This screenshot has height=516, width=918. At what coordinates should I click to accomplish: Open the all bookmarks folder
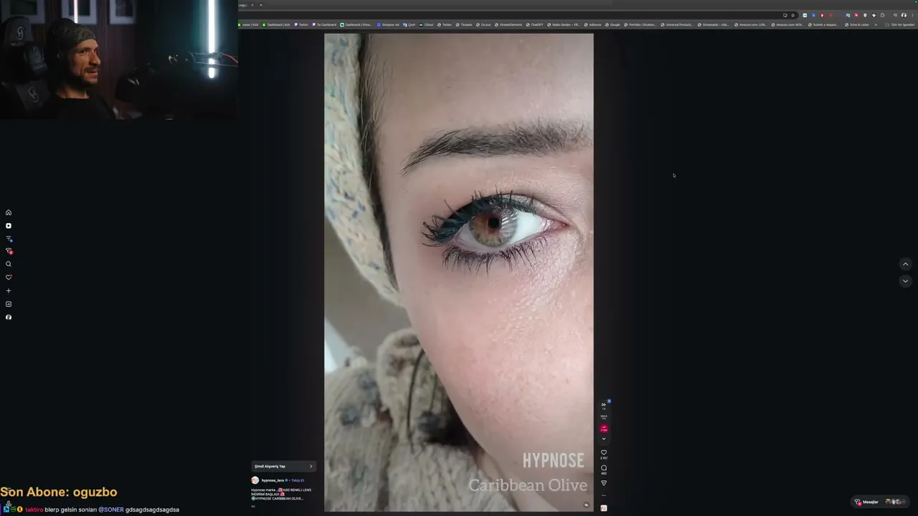[900, 24]
